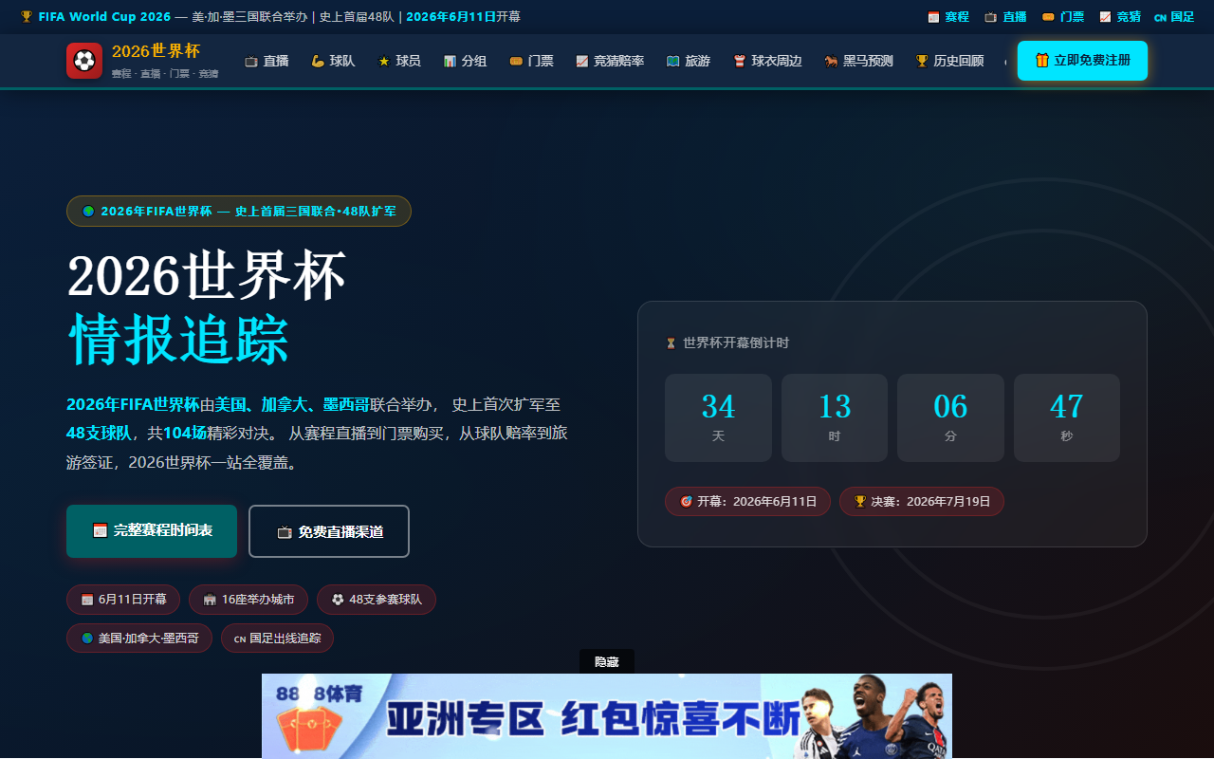Click the 竞猜 link in top bar
The height and width of the screenshot is (759, 1214).
point(1120,17)
